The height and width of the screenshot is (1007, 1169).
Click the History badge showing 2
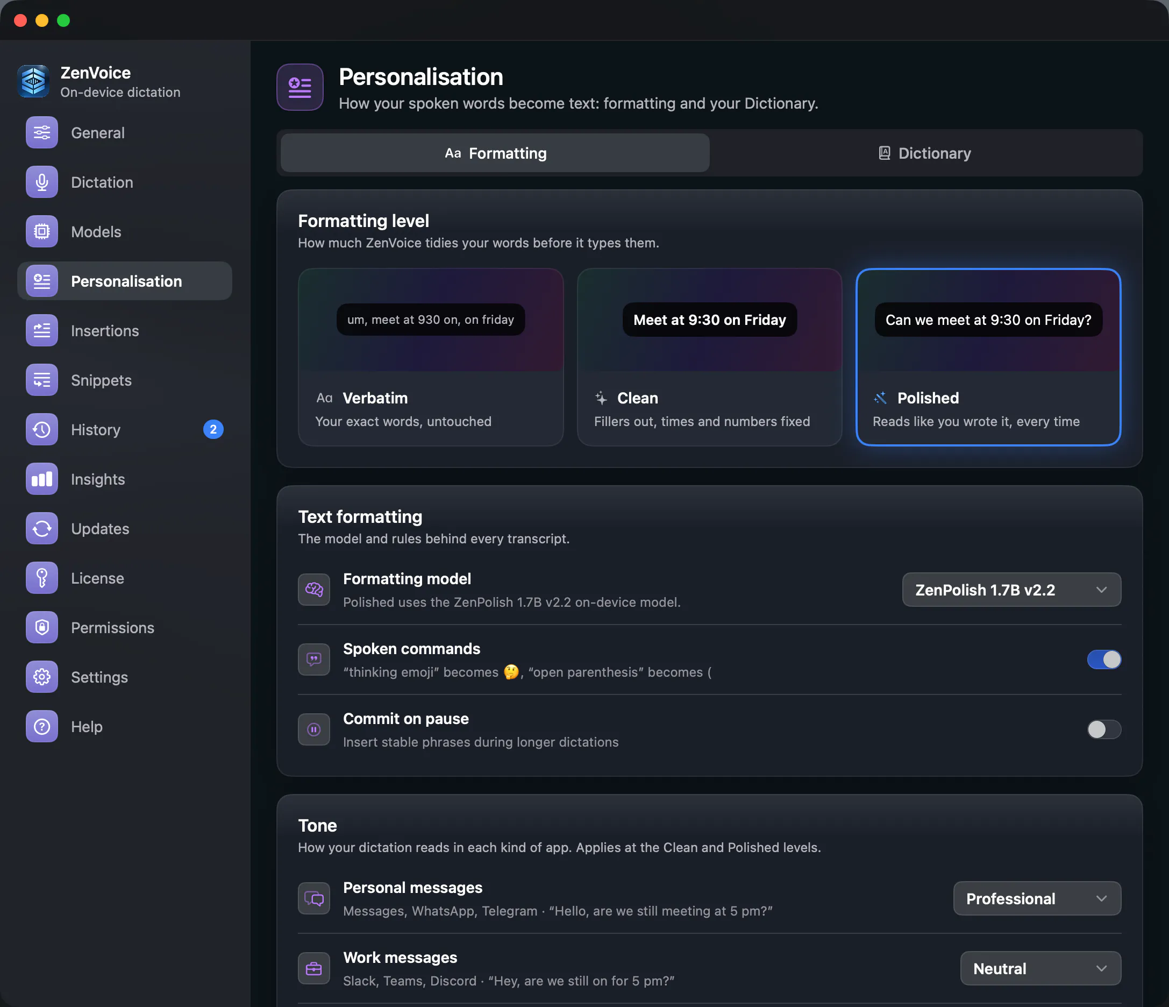click(x=213, y=430)
